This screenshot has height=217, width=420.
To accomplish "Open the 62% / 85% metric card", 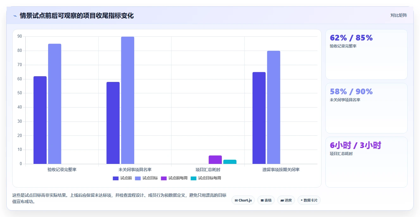I will pyautogui.click(x=366, y=54).
